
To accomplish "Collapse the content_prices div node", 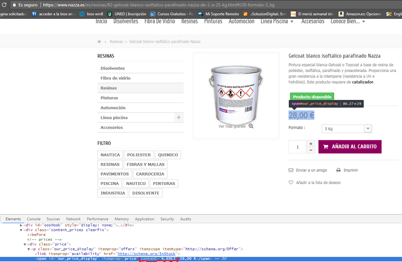I will pos(21,230).
